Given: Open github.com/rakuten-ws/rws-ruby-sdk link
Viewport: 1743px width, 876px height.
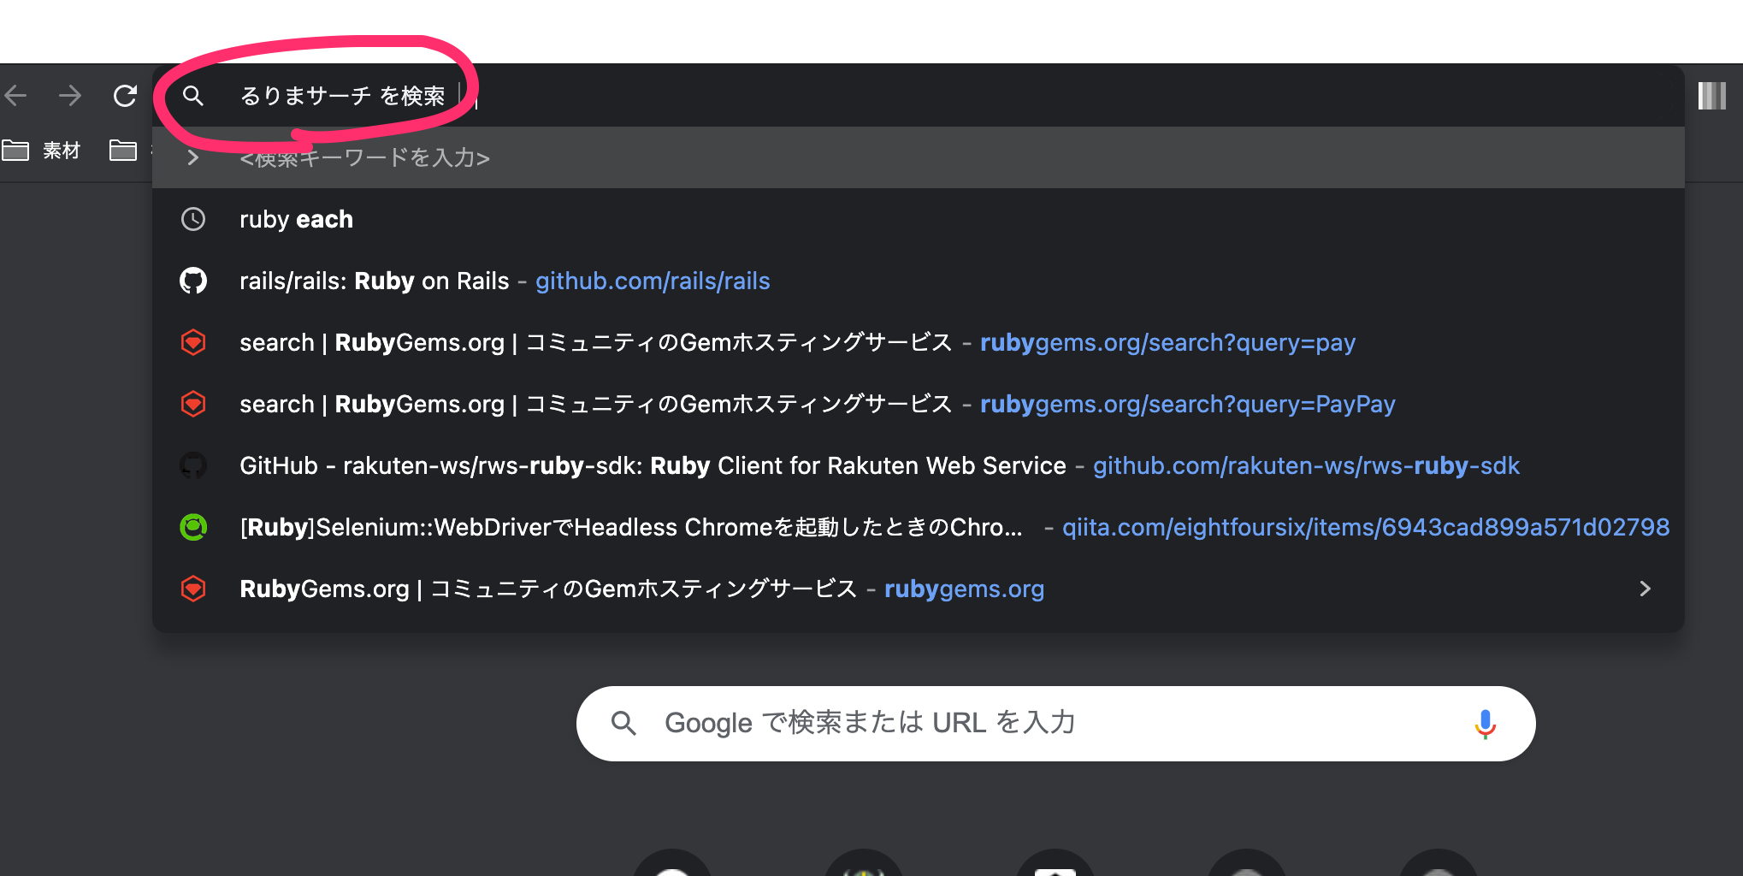Looking at the screenshot, I should [x=1306, y=465].
